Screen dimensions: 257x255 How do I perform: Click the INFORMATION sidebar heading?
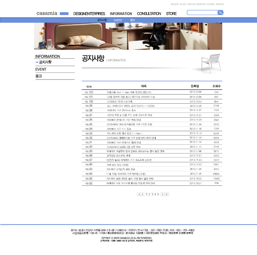pyautogui.click(x=47, y=56)
